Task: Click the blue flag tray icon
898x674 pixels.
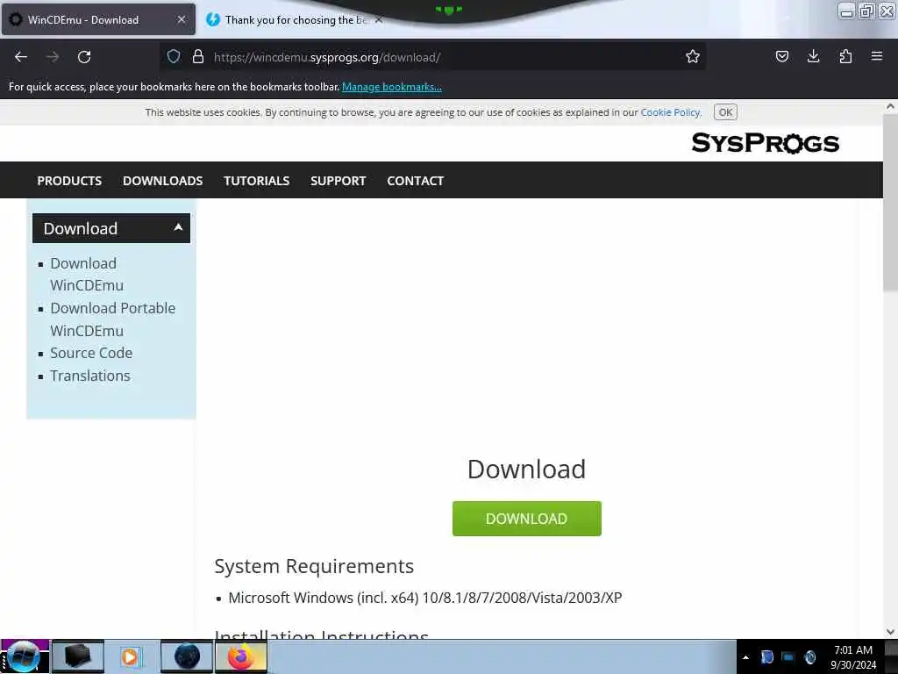Action: click(766, 657)
